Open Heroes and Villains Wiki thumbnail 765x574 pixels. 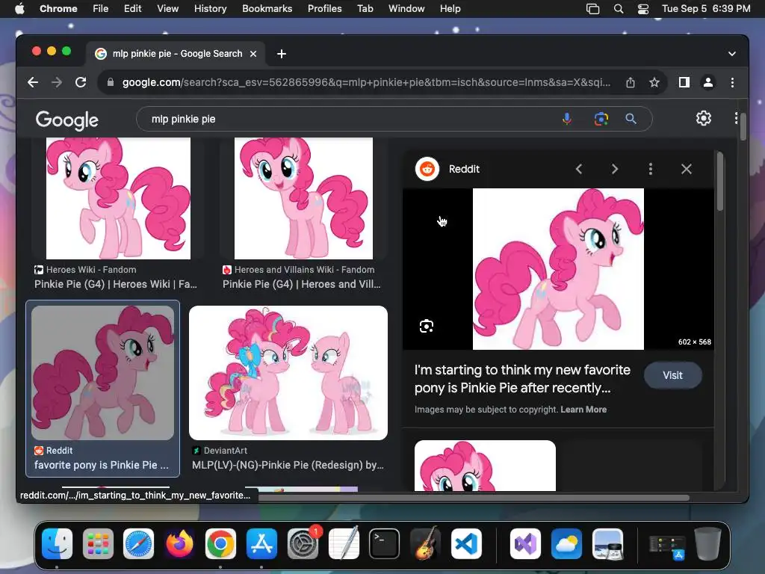[303, 198]
